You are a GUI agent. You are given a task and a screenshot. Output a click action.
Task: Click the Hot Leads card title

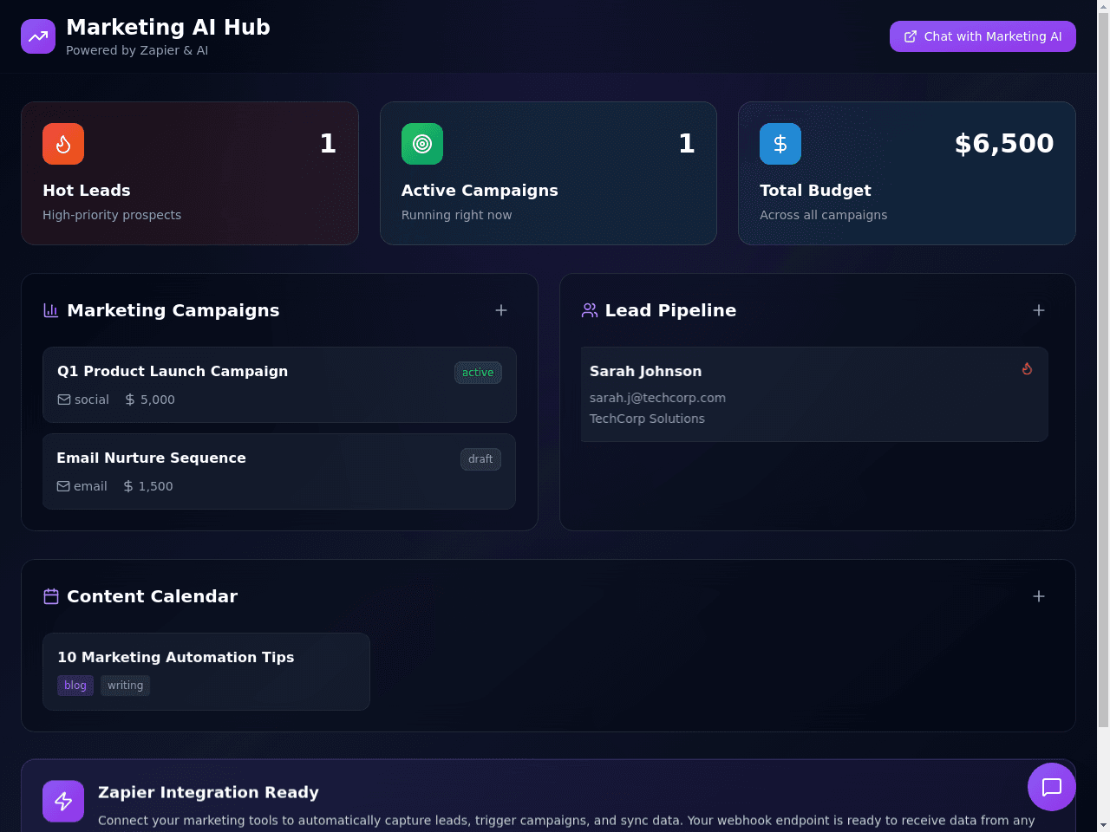[87, 191]
